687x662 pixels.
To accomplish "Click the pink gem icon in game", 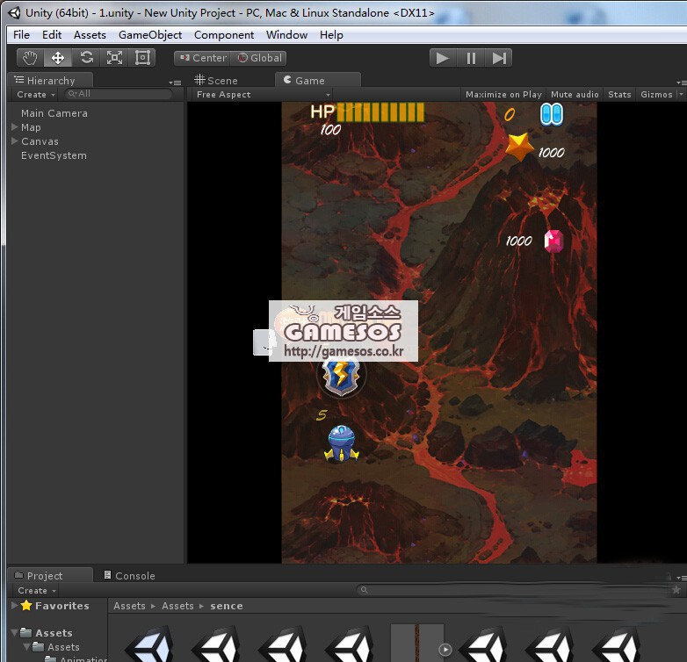I will 553,241.
